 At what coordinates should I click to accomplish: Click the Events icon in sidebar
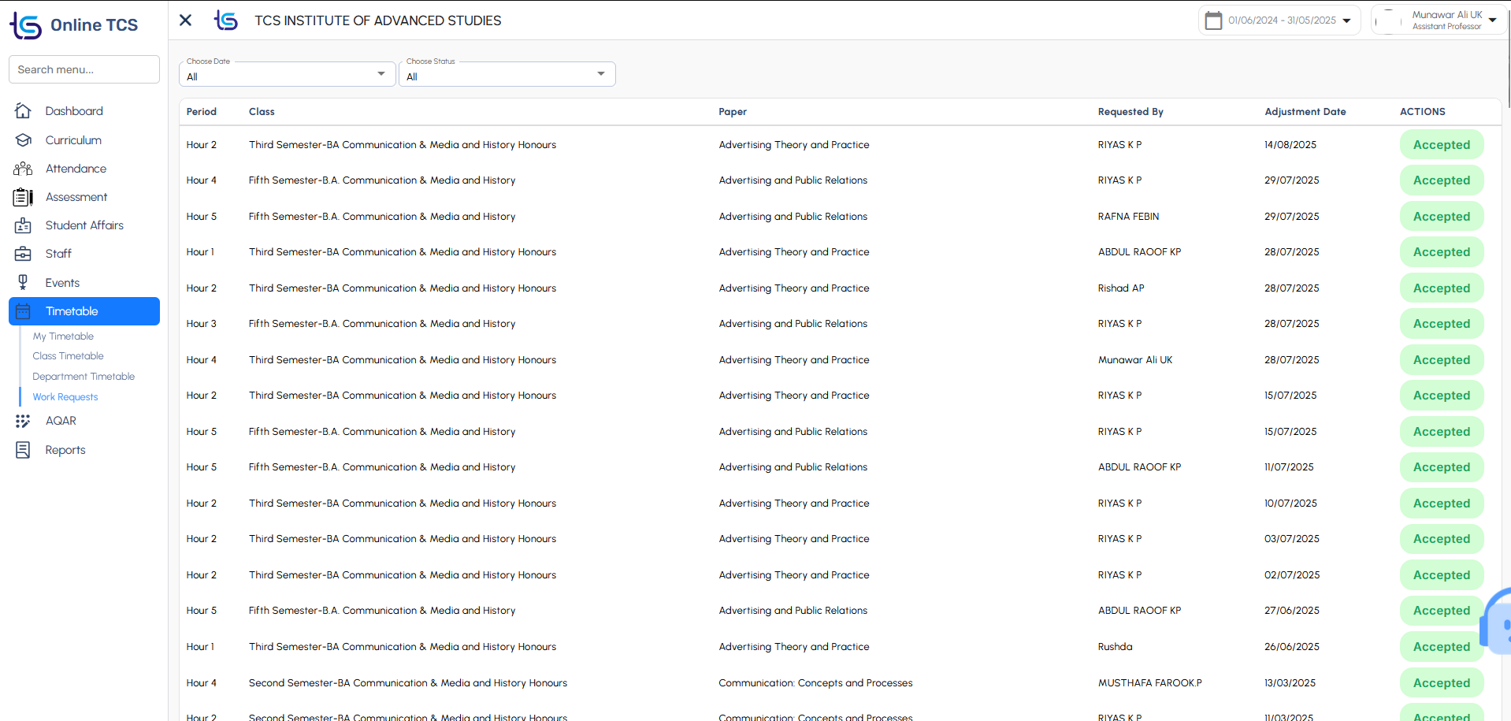[x=23, y=282]
